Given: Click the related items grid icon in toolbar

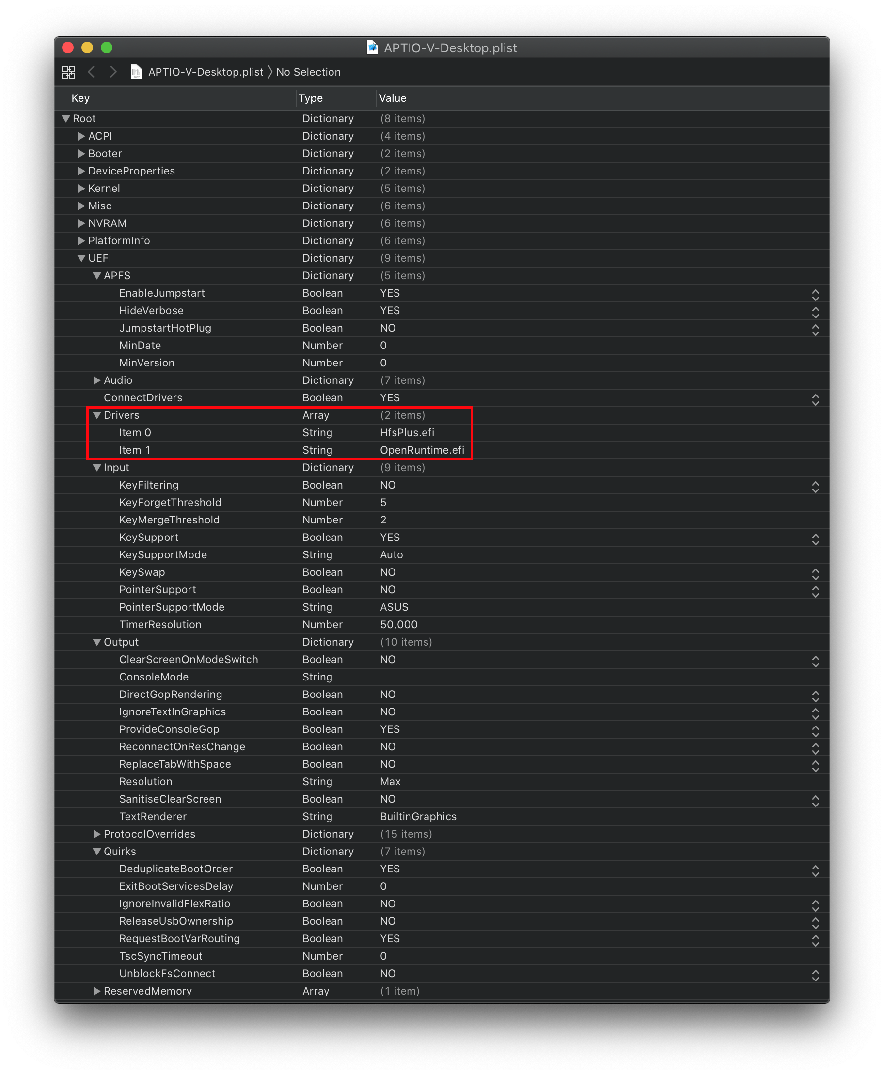Looking at the screenshot, I should click(68, 72).
